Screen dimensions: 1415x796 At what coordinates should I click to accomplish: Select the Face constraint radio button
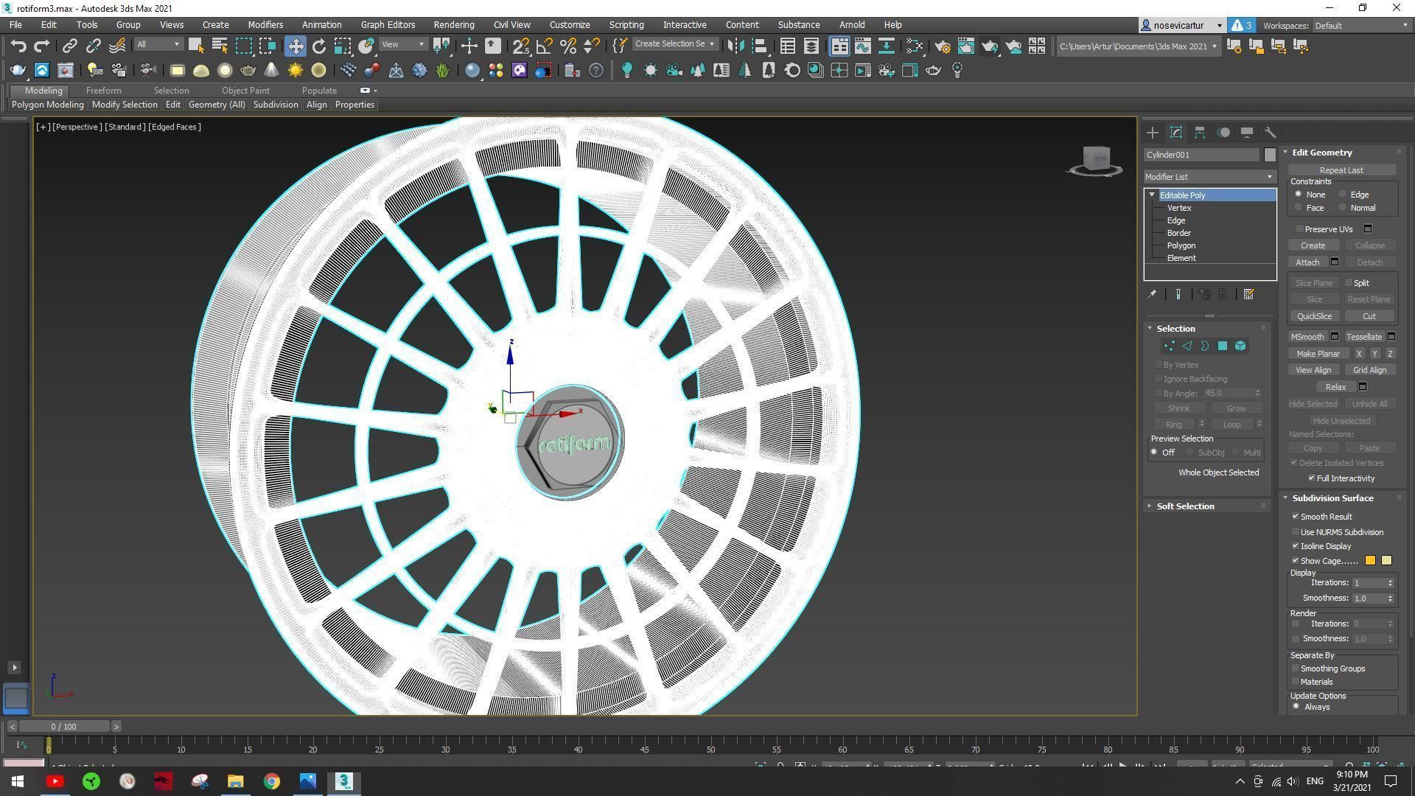pos(1299,207)
